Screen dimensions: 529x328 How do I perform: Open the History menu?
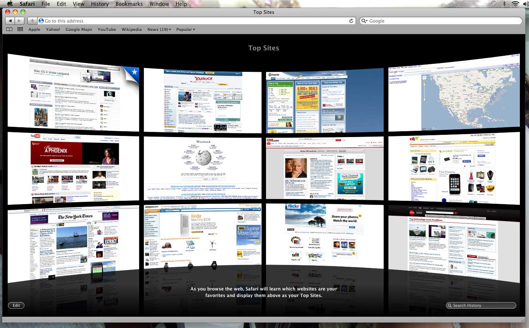(100, 4)
